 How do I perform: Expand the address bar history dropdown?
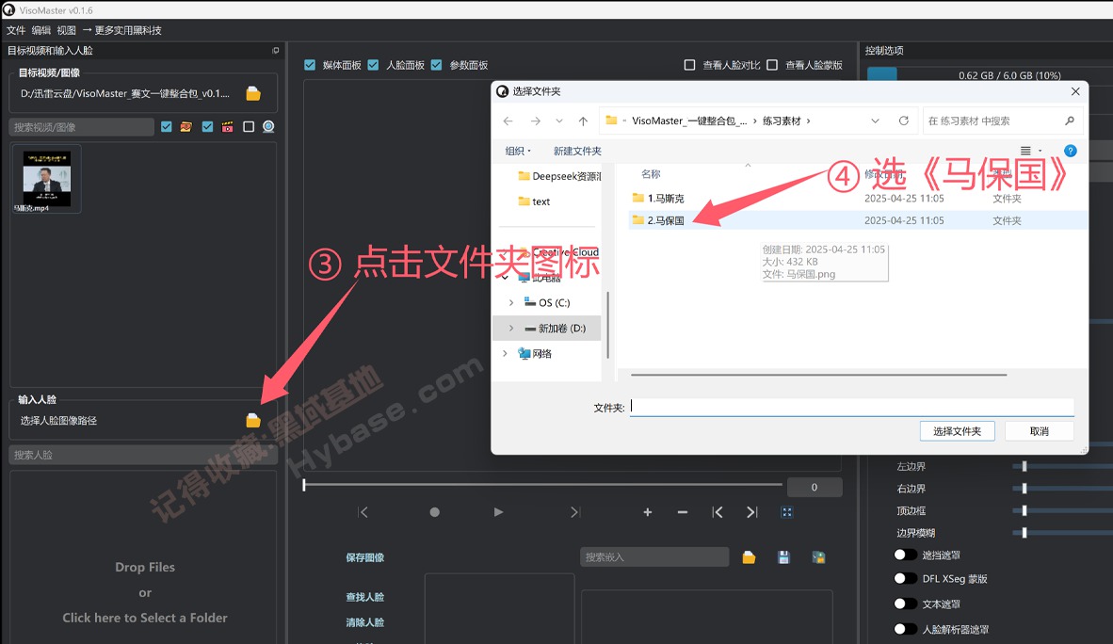[875, 121]
